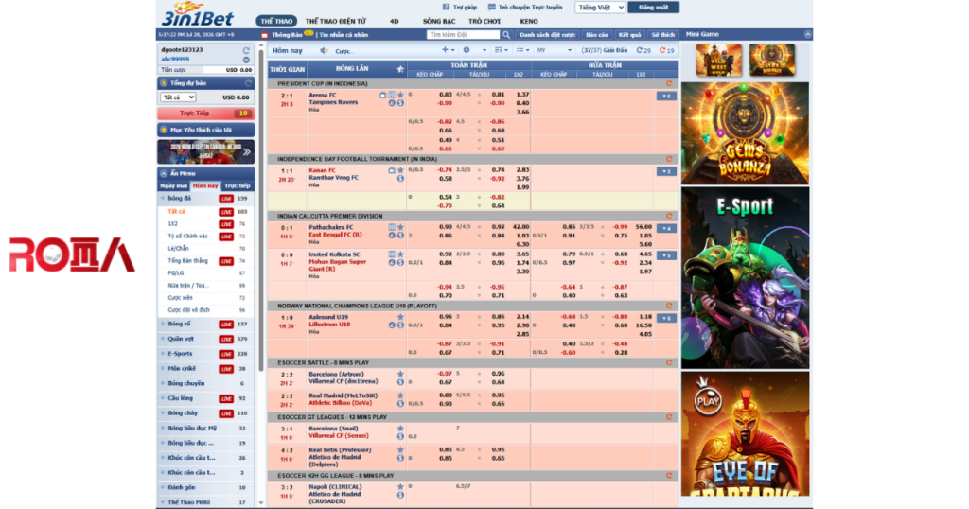Open the Tất cả dropdown under Tổng dự báo

point(178,97)
